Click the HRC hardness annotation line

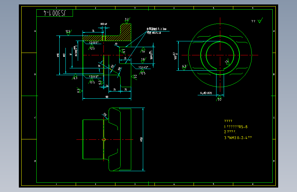[x=154, y=33]
